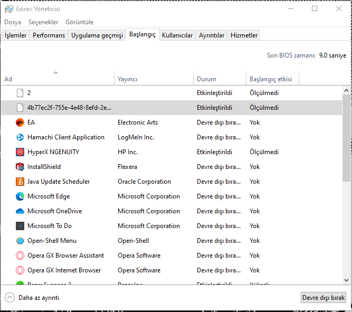Click the file icon of entry 2

tap(20, 93)
